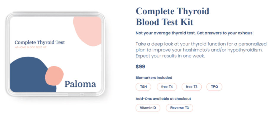This screenshot has width=274, height=116.
Task: Click the Complete Thyroid Blood Test Kit heading
Action: [x=173, y=17]
